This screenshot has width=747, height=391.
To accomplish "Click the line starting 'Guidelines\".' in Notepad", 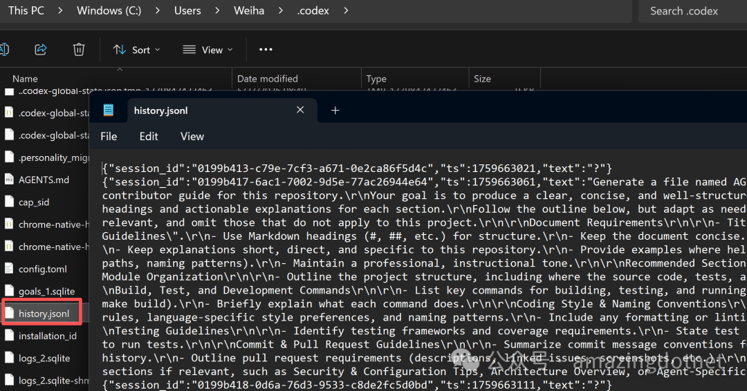I will click(425, 236).
